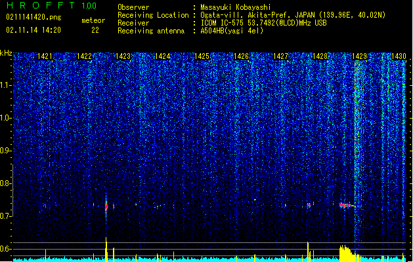Click the 1422 time marker
Image resolution: width=413 pixels, height=262 pixels.
click(x=84, y=56)
